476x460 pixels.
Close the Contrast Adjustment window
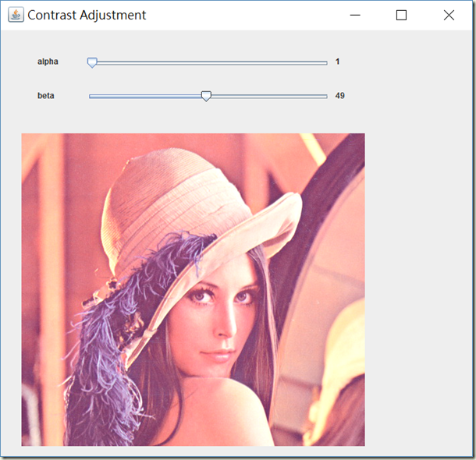[x=449, y=15]
